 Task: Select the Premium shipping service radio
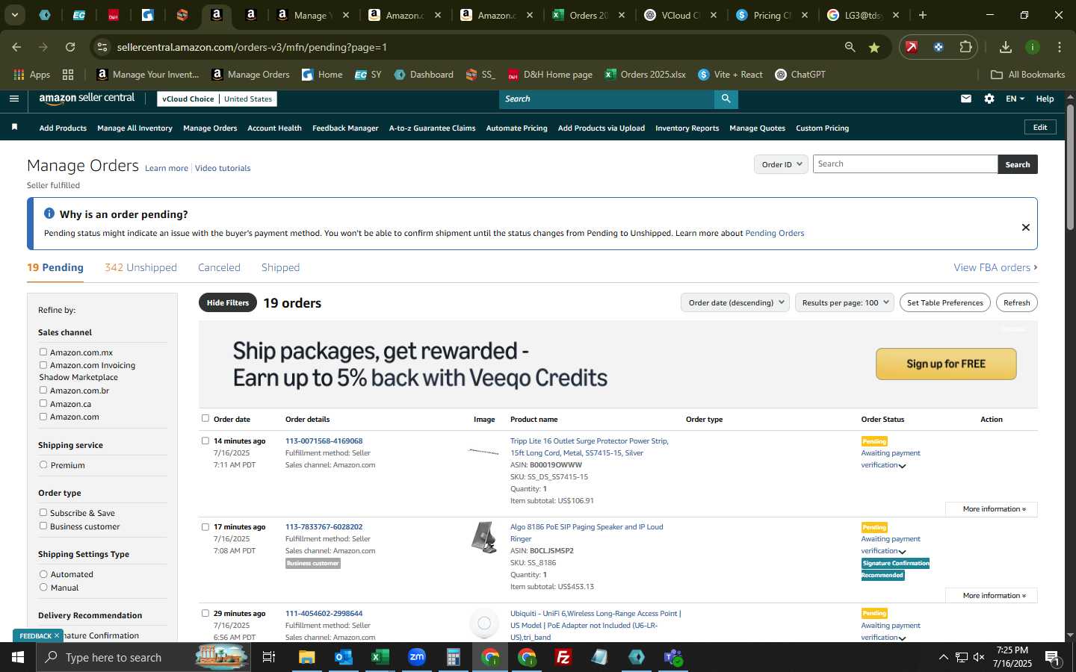click(x=43, y=464)
